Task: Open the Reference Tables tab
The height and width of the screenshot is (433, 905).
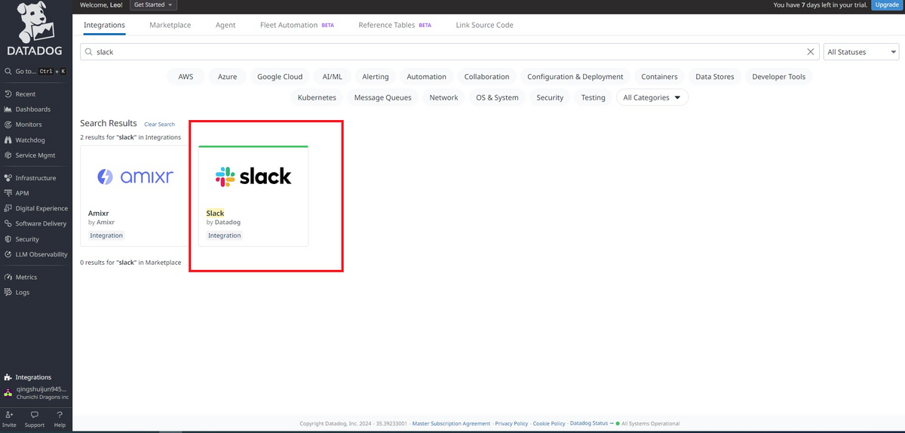Action: (x=395, y=25)
